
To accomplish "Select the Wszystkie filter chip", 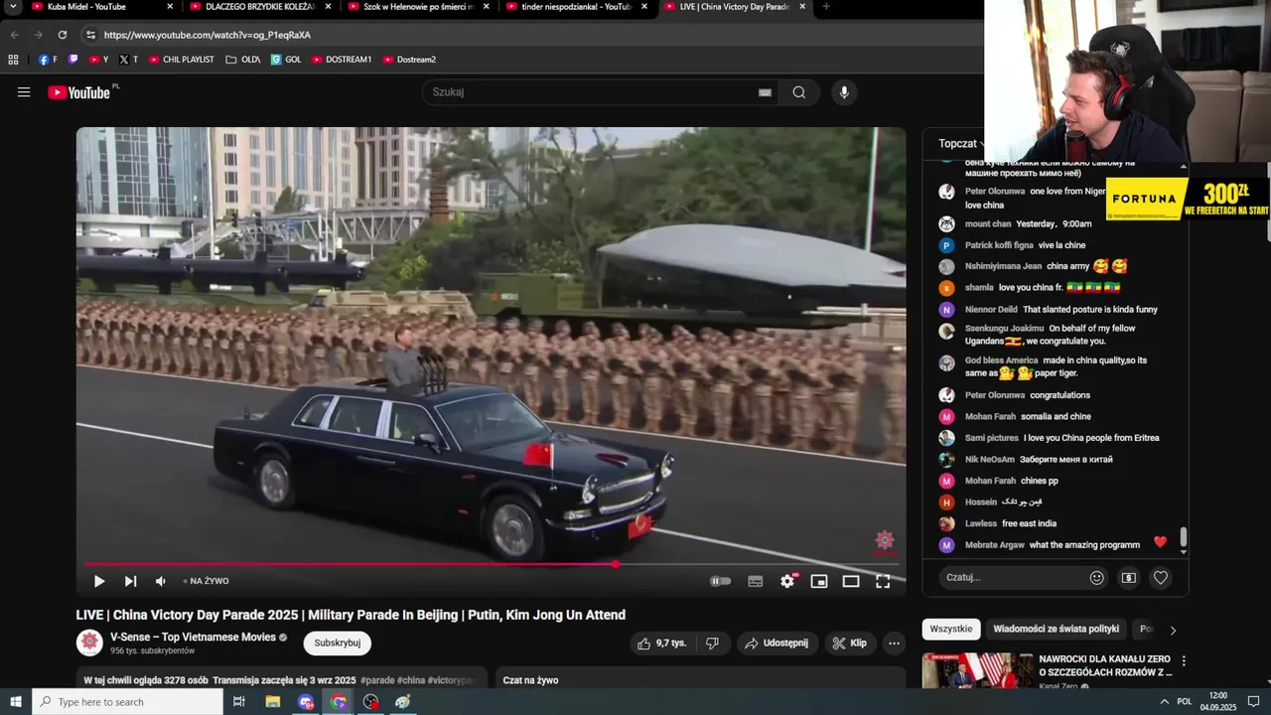I will click(x=951, y=629).
